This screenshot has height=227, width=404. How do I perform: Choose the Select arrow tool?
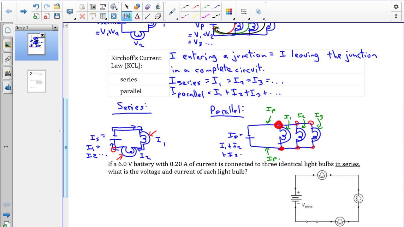(x=127, y=7)
